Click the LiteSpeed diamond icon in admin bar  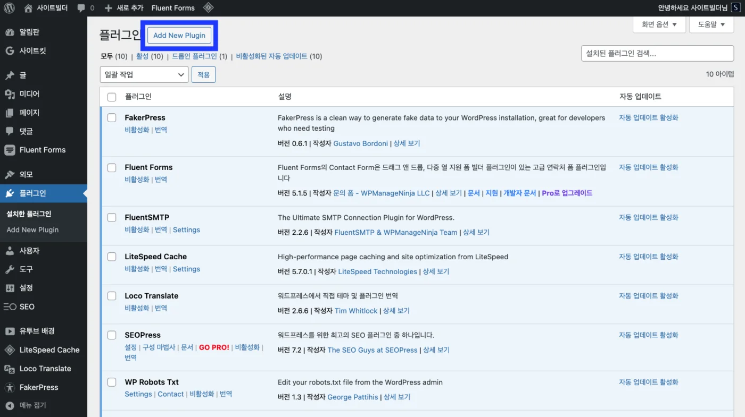209,8
